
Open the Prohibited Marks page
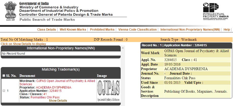(x=102, y=30)
